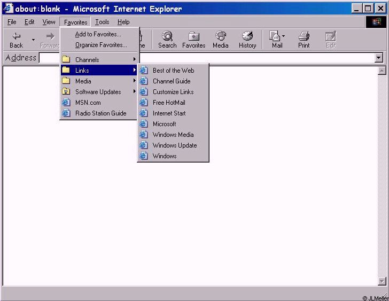Expand the Channels folder submenu
The width and height of the screenshot is (389, 301).
coord(99,59)
